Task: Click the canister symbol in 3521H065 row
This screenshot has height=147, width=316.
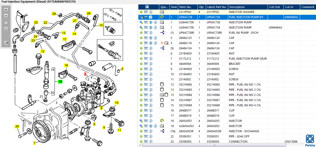Action: 162,85
